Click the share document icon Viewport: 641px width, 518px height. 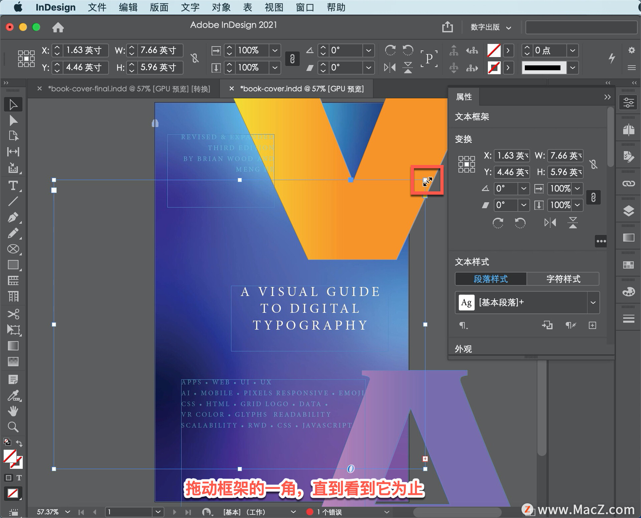[447, 27]
